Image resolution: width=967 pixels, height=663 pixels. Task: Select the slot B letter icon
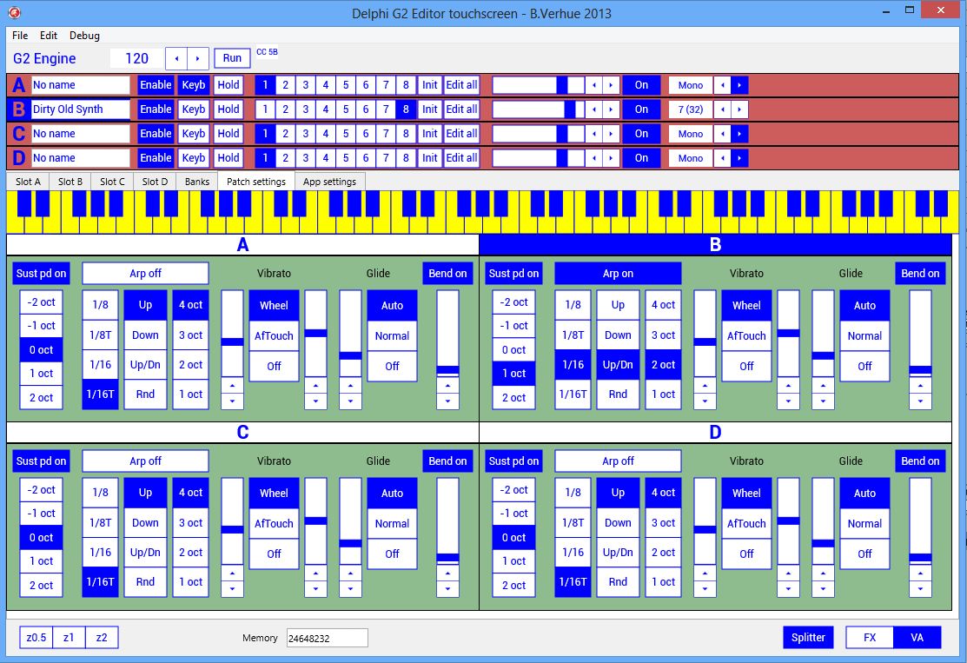[x=18, y=109]
